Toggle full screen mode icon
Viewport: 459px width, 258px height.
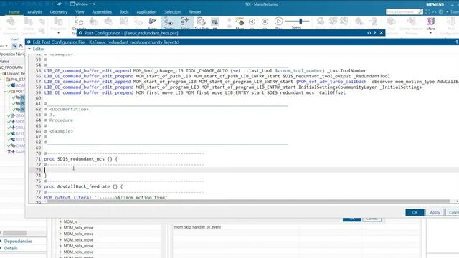(428, 11)
